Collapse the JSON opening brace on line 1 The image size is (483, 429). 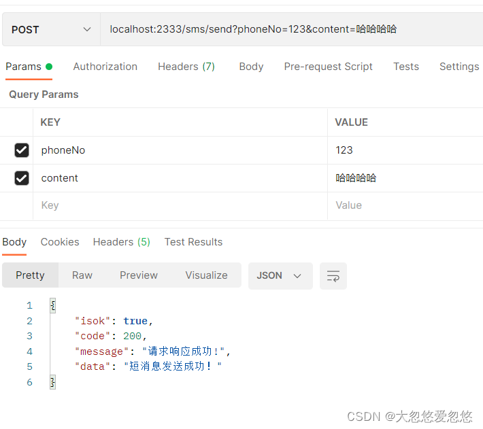[x=52, y=305]
